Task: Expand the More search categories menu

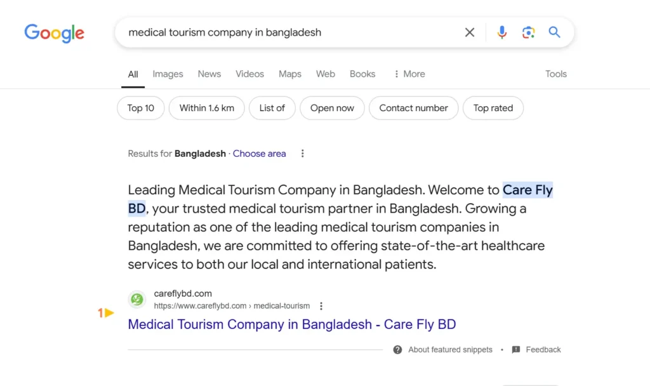Action: (409, 74)
